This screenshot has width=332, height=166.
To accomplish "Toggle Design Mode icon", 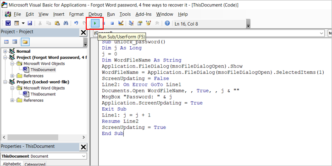I will pyautogui.click(x=121, y=23).
